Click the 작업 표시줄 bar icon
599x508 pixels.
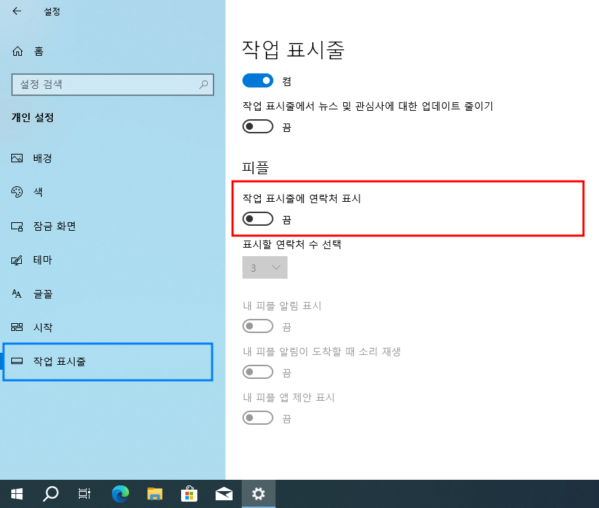(17, 361)
